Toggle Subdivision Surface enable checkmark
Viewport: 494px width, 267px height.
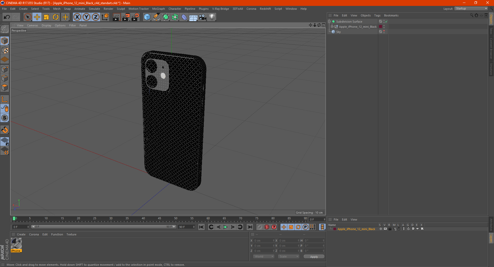pyautogui.click(x=386, y=22)
